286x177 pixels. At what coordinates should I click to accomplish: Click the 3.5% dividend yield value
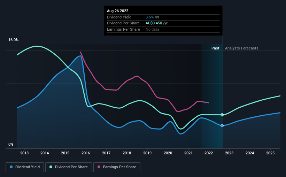click(149, 17)
